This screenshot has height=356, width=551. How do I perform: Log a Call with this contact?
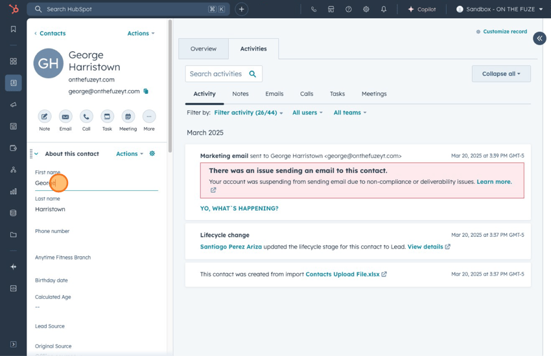[x=86, y=117]
